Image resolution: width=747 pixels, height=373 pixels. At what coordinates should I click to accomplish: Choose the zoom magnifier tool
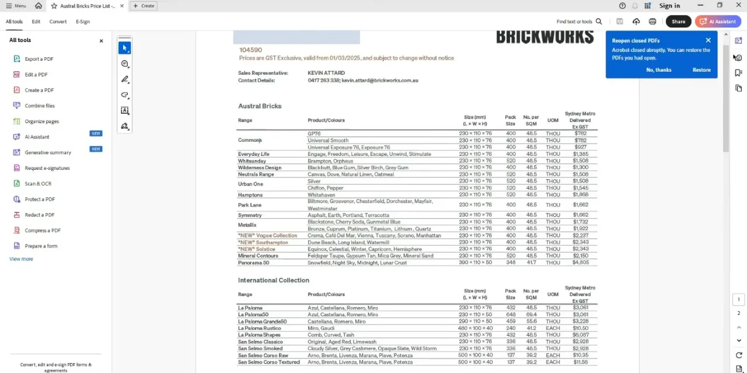tap(124, 64)
